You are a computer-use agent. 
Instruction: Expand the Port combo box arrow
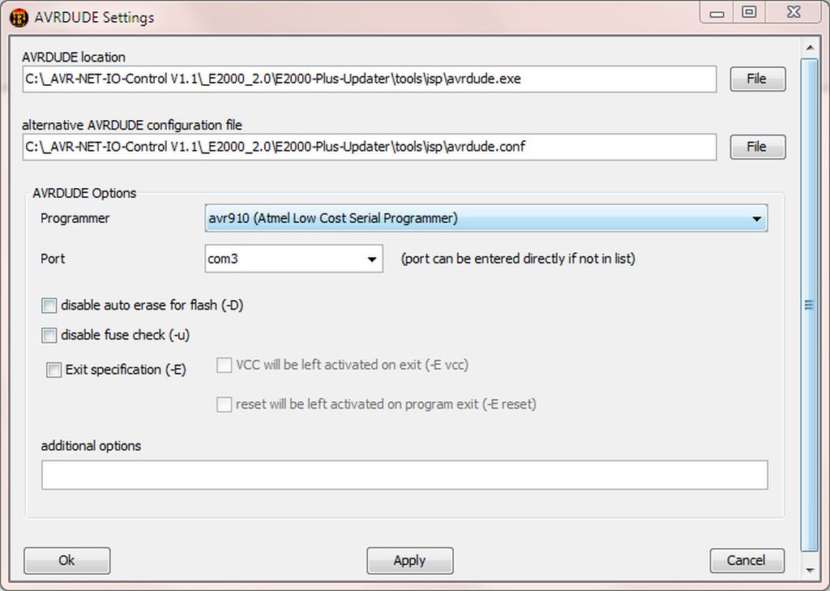pos(372,259)
